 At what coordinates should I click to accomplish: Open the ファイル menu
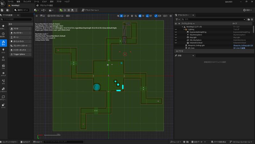coord(11,2)
